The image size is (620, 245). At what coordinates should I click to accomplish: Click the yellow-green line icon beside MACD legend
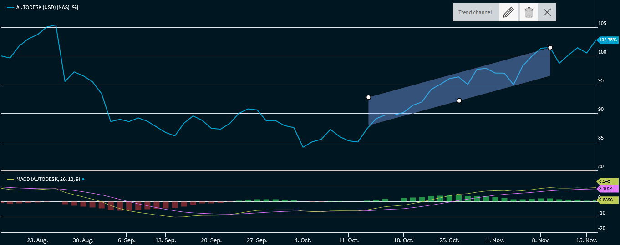[x=10, y=179]
